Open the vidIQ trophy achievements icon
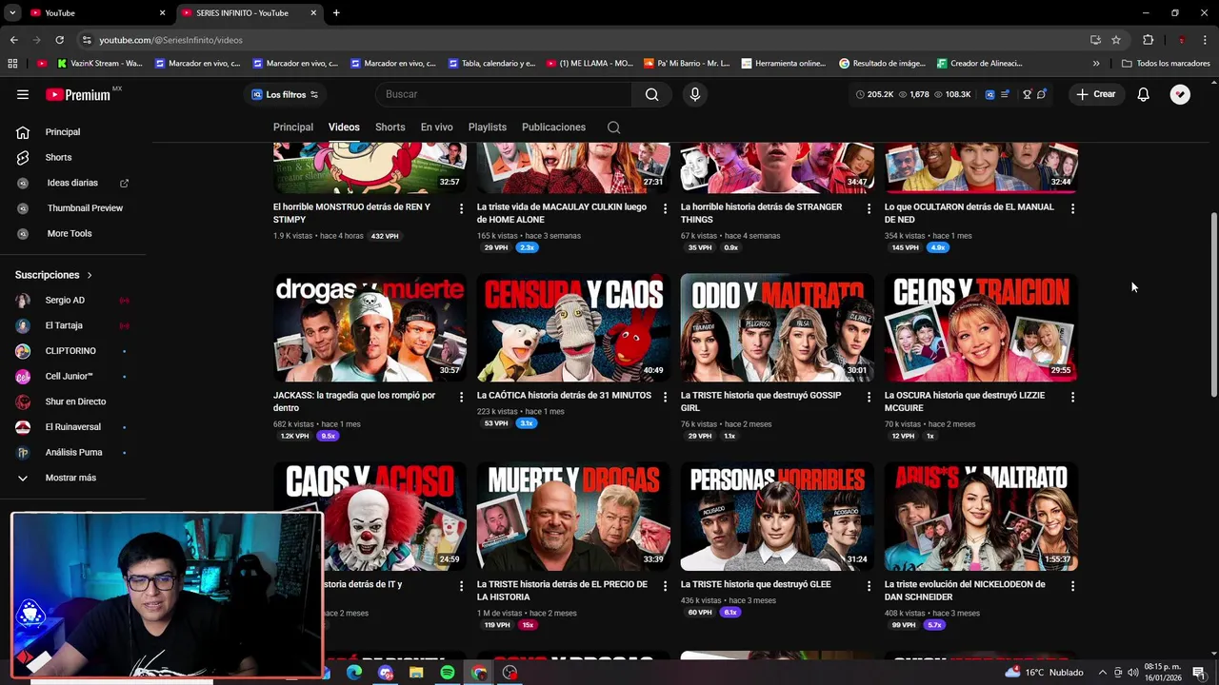The width and height of the screenshot is (1219, 685). pyautogui.click(x=1027, y=94)
